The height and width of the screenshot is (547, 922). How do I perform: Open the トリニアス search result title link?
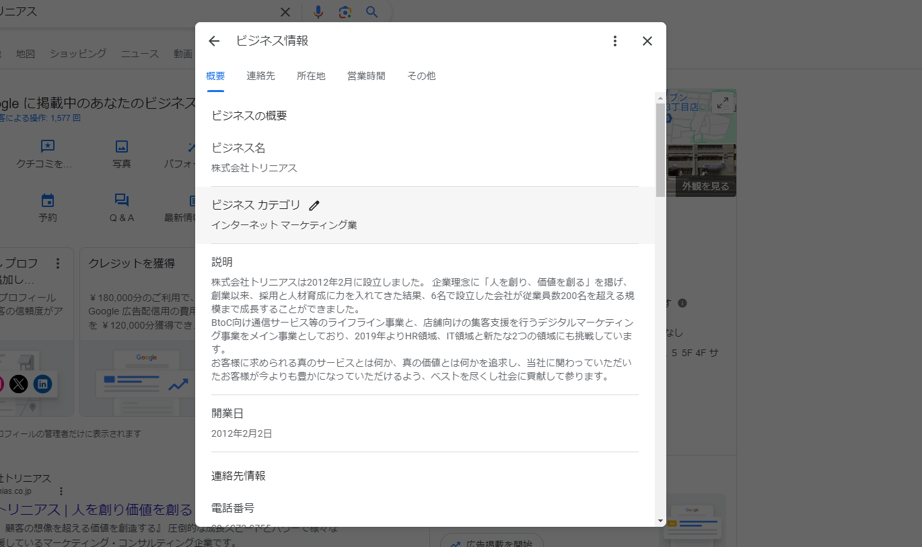96,509
